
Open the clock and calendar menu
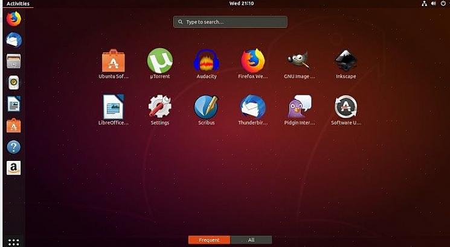pos(242,4)
